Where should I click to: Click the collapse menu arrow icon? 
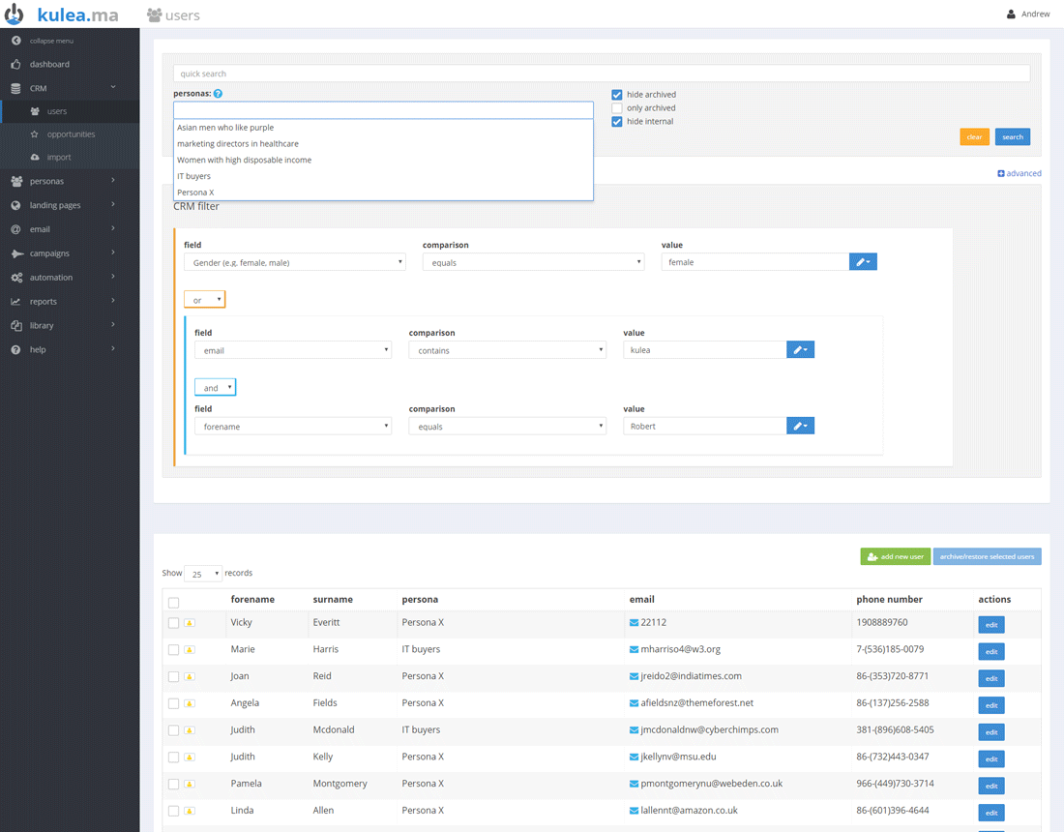coord(15,41)
